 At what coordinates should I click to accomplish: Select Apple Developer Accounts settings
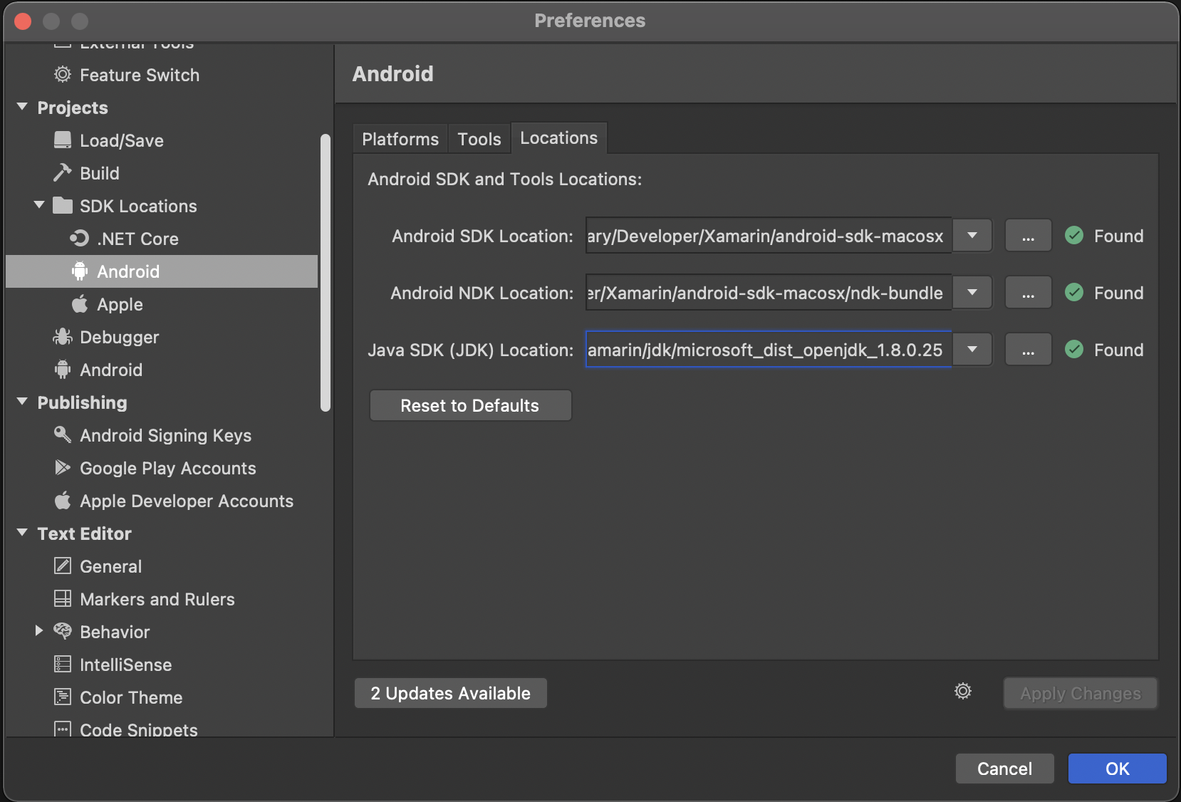[187, 501]
